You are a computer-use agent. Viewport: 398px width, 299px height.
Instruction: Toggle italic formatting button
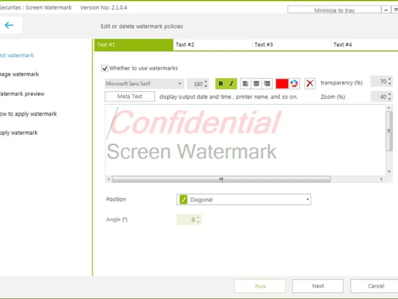231,84
